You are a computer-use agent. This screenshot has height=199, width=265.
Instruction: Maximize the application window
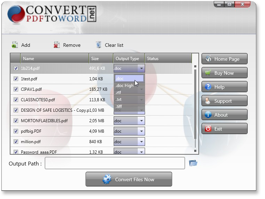tap(229, 4)
